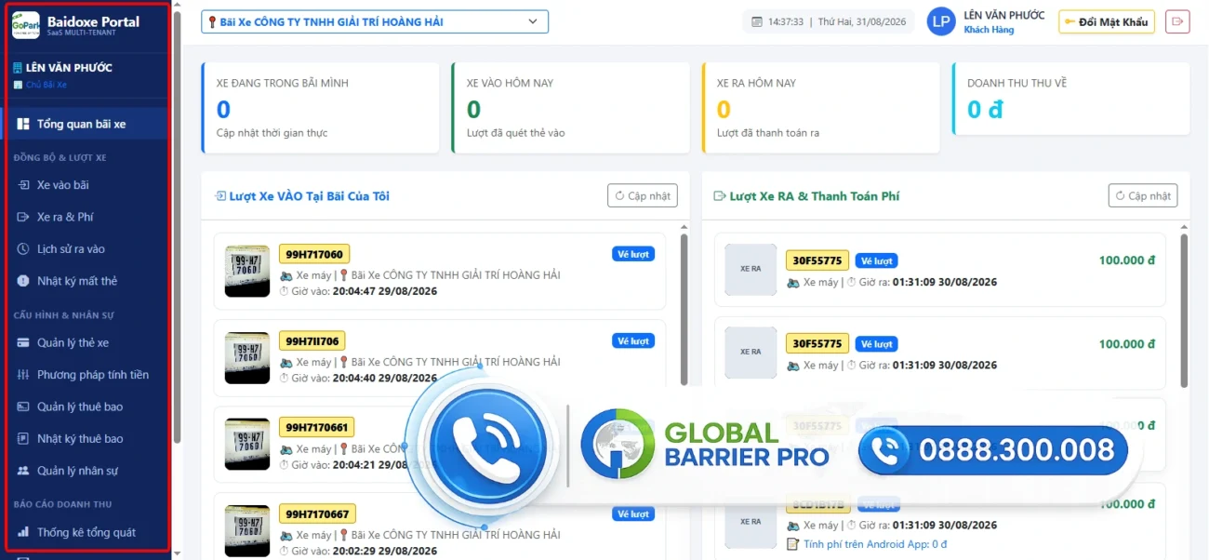Click Vé lượt badge on 99H7II706 row

point(633,341)
